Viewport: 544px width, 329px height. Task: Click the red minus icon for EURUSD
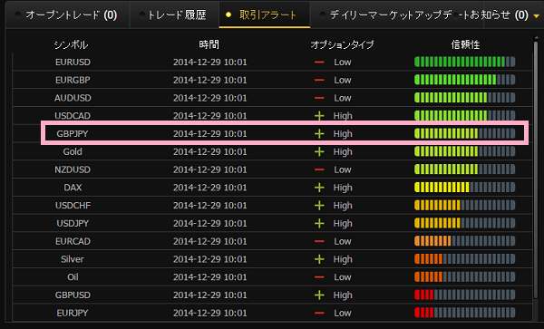point(319,62)
